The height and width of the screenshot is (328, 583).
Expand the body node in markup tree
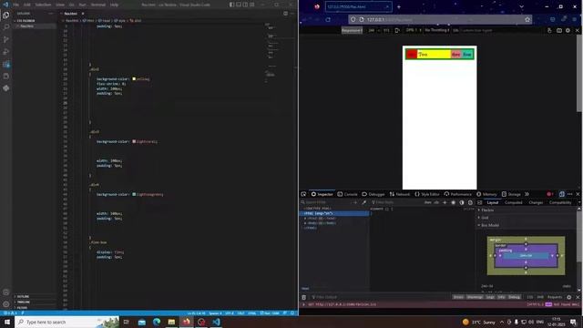(305, 223)
